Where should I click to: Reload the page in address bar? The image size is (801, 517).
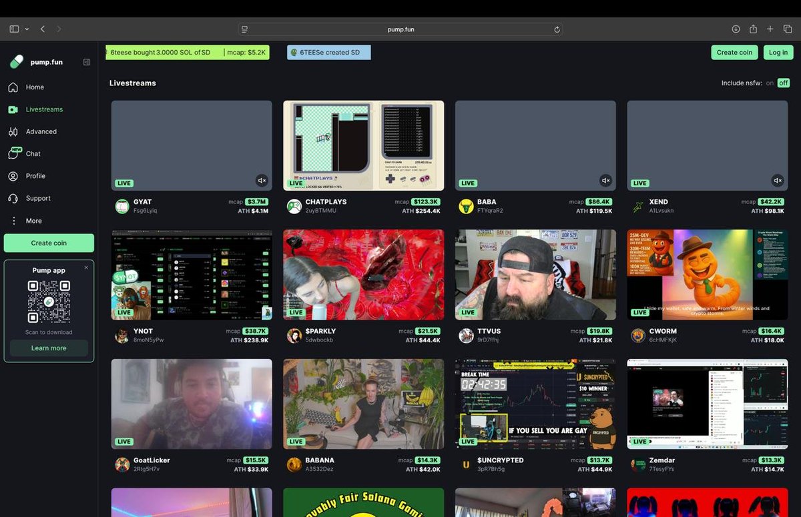[557, 29]
